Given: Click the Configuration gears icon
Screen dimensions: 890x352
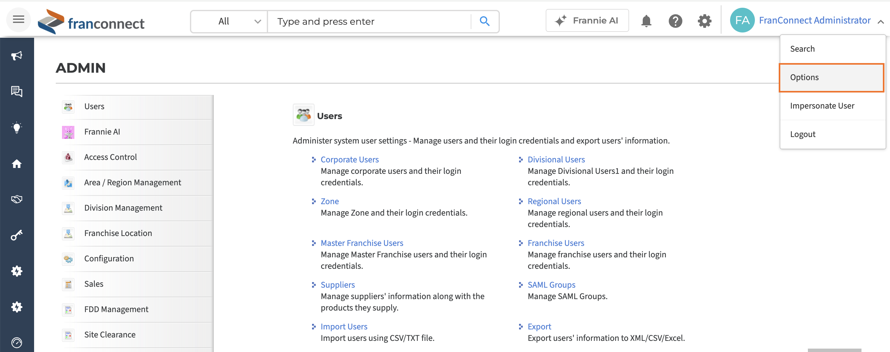Looking at the screenshot, I should coord(68,259).
